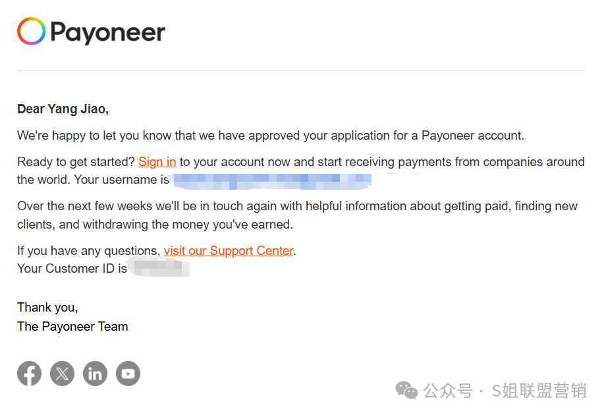
Task: Open the LinkedIn social icon
Action: [x=95, y=373]
